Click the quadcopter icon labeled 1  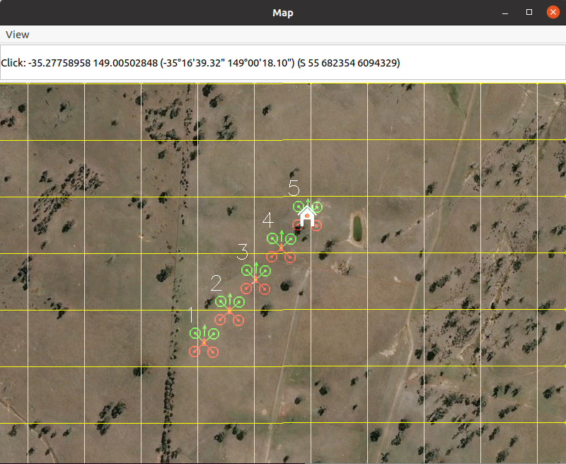204,342
